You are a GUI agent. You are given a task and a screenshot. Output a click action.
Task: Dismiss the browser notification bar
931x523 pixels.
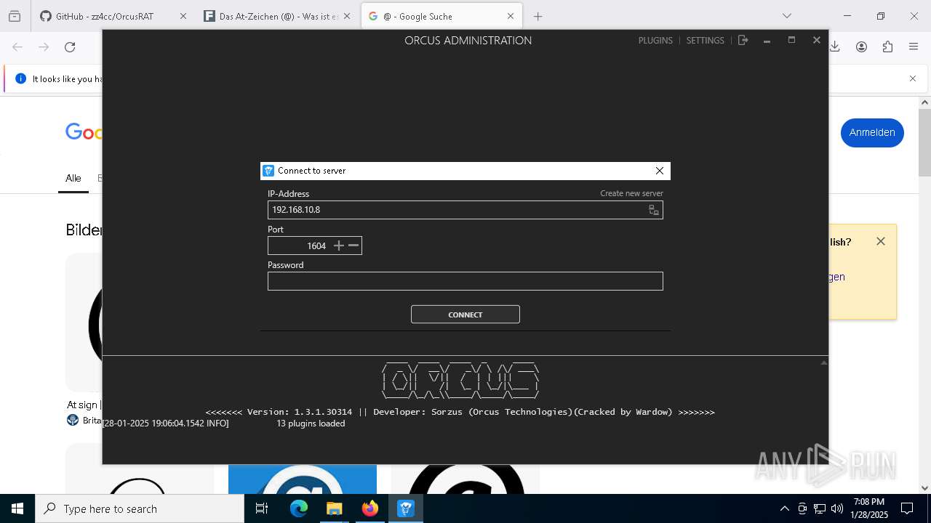[913, 78]
